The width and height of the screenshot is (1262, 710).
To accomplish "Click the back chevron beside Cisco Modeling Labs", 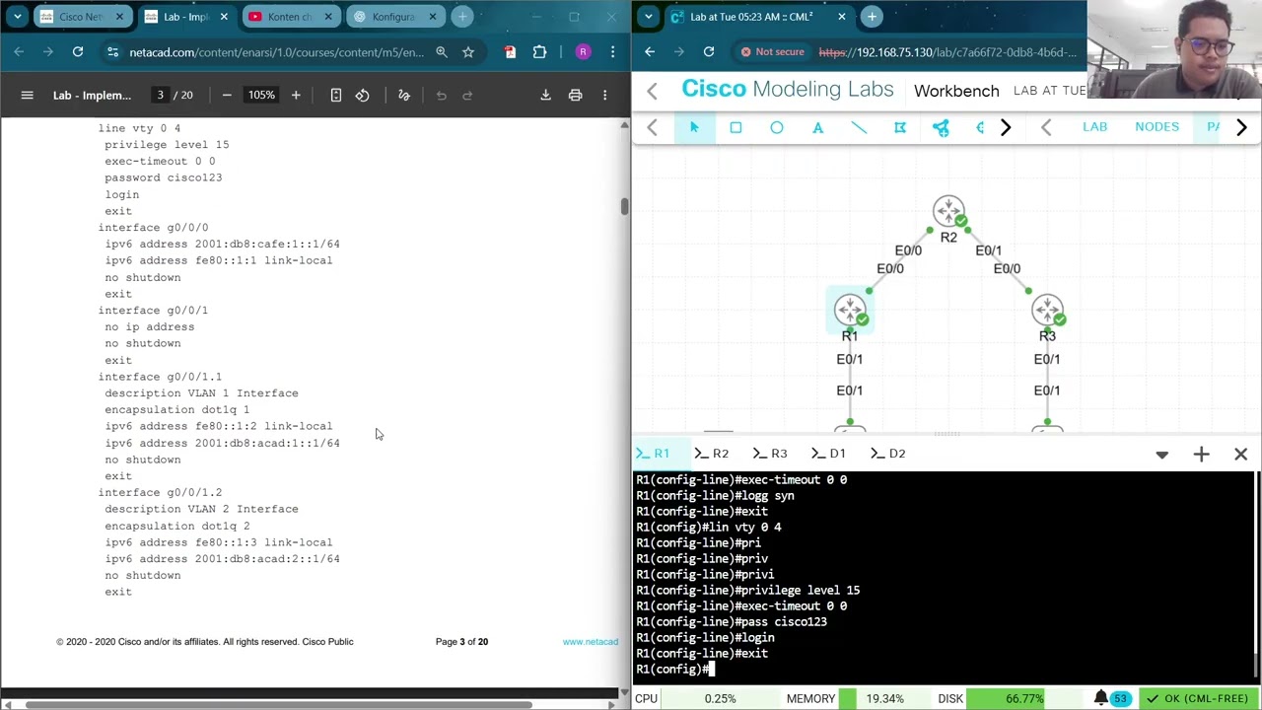I will (x=652, y=91).
